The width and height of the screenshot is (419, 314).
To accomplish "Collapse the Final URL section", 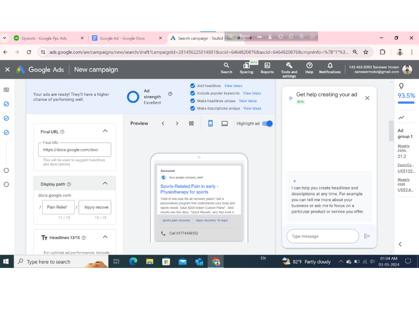I will point(105,131).
